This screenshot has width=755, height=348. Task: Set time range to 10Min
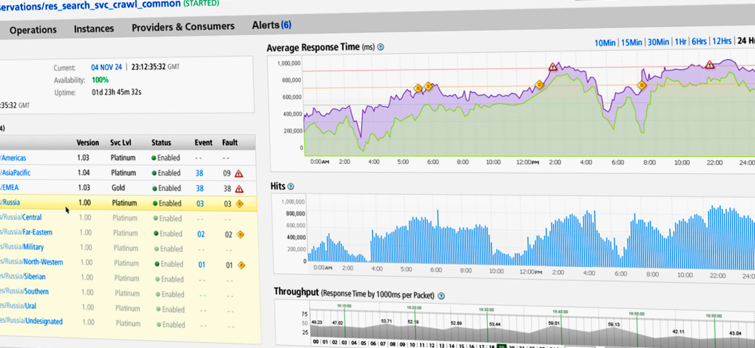point(604,43)
